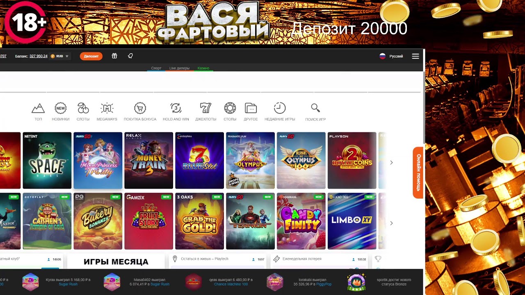
Task: Open Остаться в живых – Playtech tournament
Action: [218, 261]
